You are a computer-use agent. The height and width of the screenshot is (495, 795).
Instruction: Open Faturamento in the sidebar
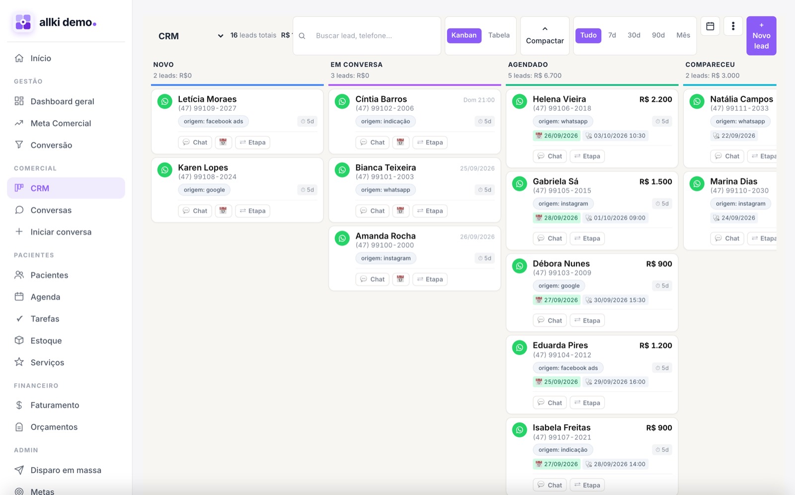[66, 405]
